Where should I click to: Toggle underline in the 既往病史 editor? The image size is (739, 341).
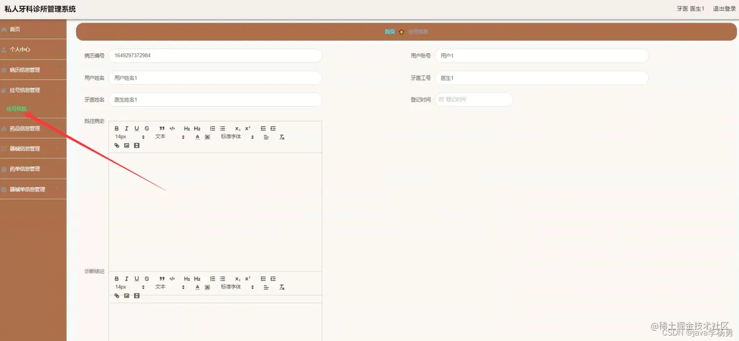click(137, 128)
